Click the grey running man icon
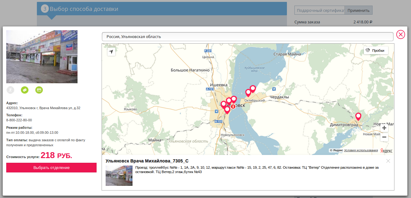Viewport: 411px width, 198px height. pos(10,90)
